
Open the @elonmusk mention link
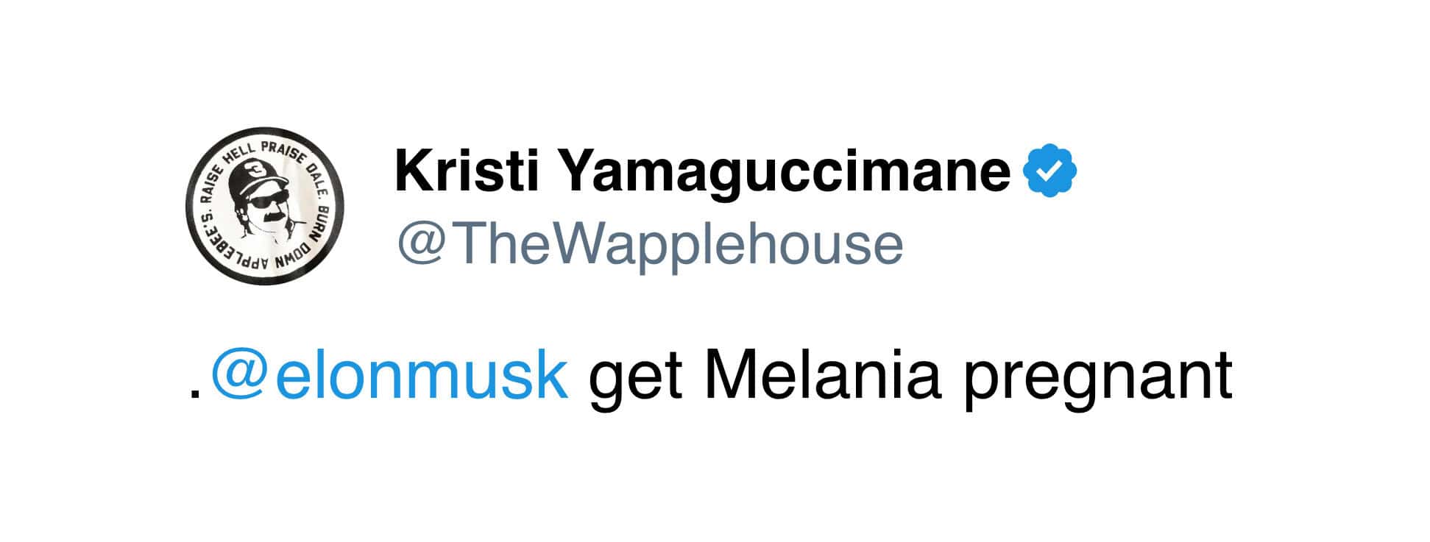coord(390,377)
